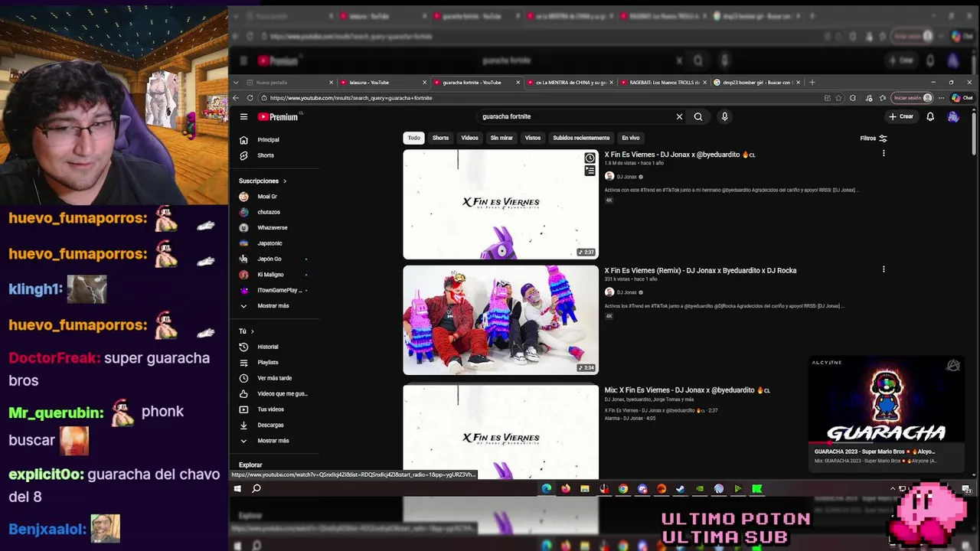Switch to the RAGEBAIT browser tab

point(662,82)
